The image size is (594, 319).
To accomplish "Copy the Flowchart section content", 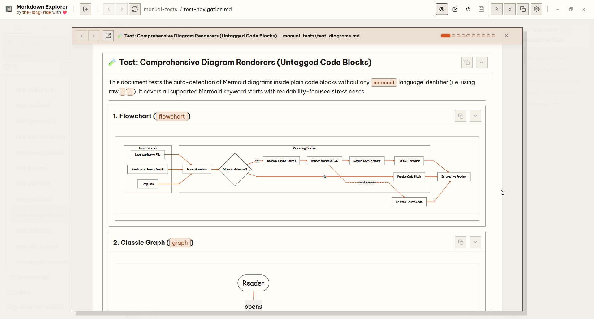I will (461, 116).
